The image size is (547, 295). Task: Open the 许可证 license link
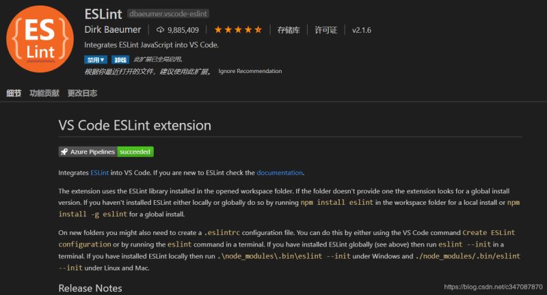[x=326, y=30]
